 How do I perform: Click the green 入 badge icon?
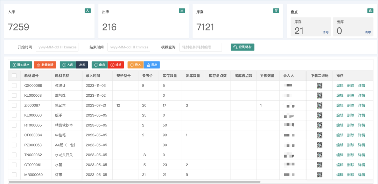point(87,11)
